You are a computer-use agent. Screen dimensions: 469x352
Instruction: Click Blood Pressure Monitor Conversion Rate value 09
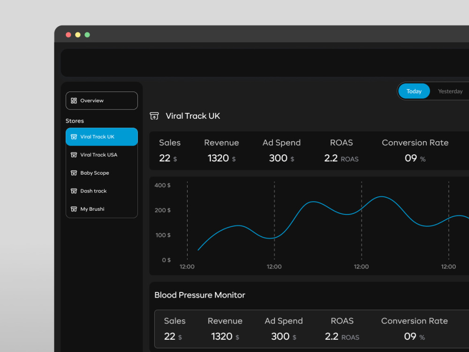(410, 337)
